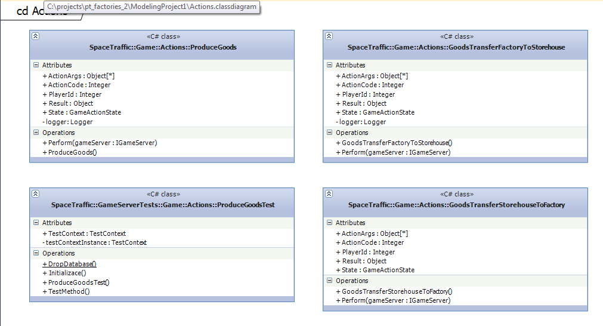Select the DropDatabase() operation
This screenshot has width=603, height=326.
coord(70,264)
